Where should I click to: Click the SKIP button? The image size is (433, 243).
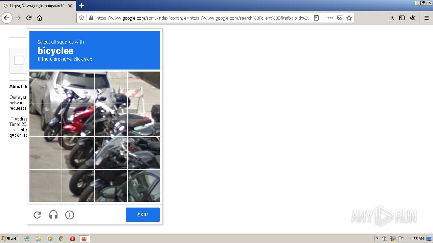(x=143, y=215)
